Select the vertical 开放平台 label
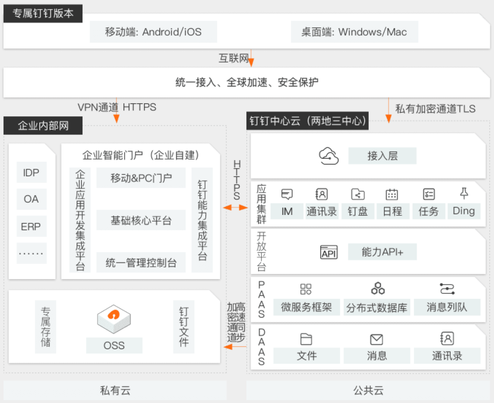Viewport: 494px width, 403px height. tap(261, 252)
